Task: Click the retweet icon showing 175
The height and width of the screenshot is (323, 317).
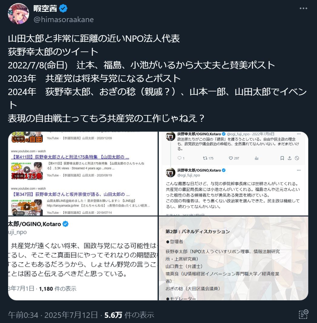Action: point(205,158)
